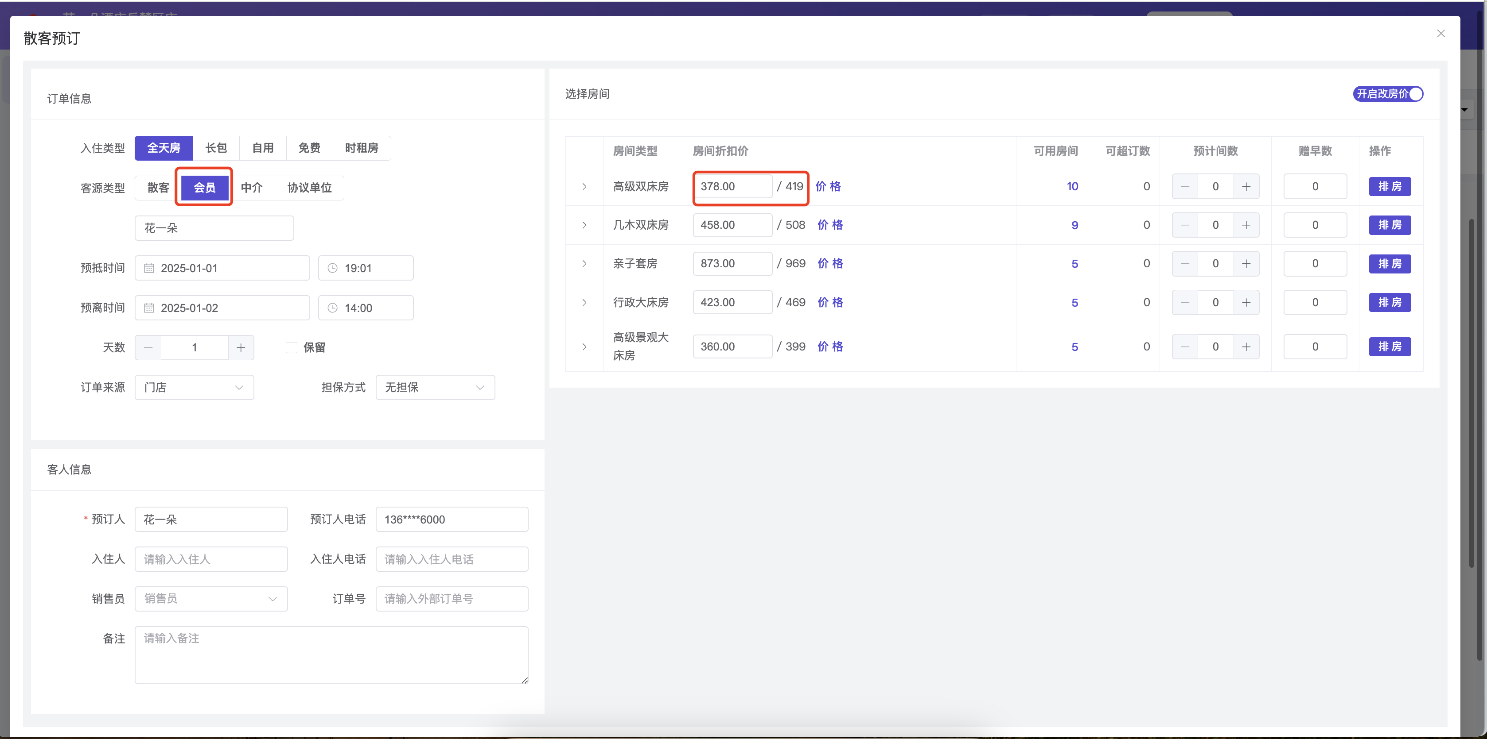Select 协议单位 as 客源类型
This screenshot has height=739, width=1487.
point(309,188)
